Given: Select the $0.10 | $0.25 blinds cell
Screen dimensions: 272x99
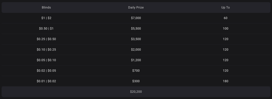Looking at the screenshot, I should pyautogui.click(x=46, y=50).
